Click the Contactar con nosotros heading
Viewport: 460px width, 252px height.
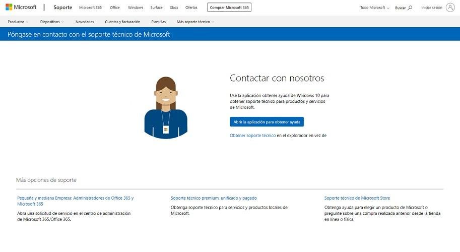pos(277,78)
